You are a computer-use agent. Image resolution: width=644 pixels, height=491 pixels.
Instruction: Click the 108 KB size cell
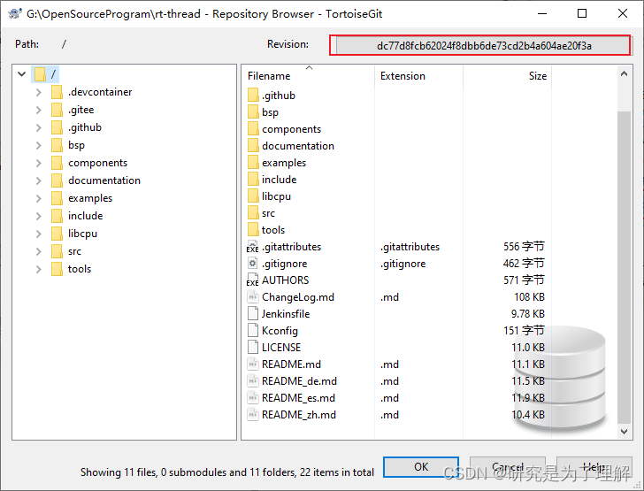(529, 297)
